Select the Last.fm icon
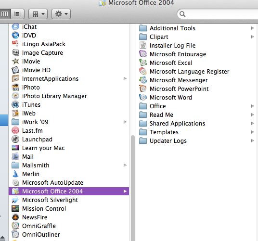The height and width of the screenshot is (241, 258). pyautogui.click(x=15, y=130)
